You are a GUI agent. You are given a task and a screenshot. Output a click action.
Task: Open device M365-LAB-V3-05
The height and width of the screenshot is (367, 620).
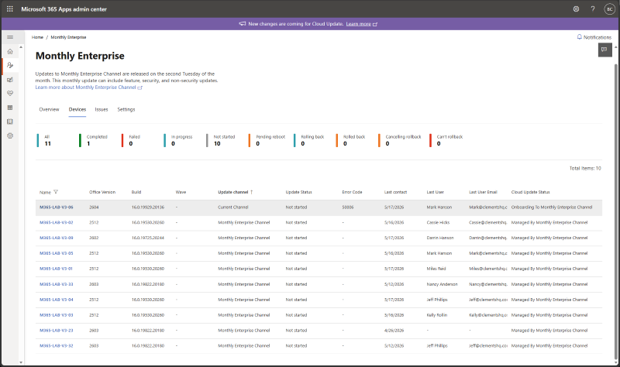pos(56,253)
